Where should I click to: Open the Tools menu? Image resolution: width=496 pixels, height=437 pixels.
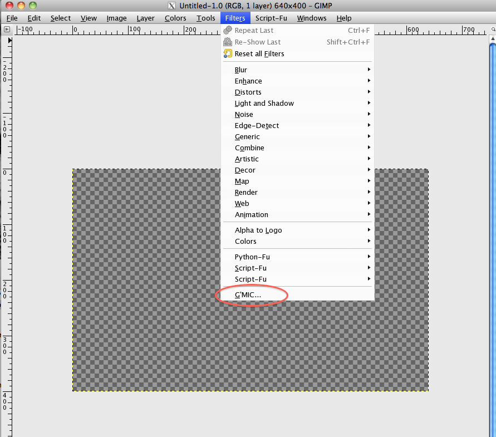(x=205, y=18)
